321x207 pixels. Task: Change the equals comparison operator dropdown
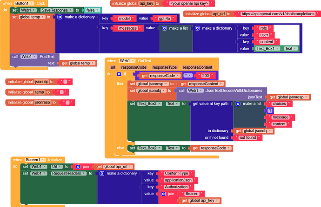(x=188, y=76)
